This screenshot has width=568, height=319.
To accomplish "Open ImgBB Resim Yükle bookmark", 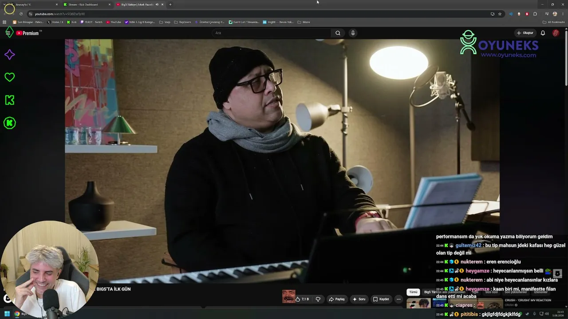I will point(278,22).
